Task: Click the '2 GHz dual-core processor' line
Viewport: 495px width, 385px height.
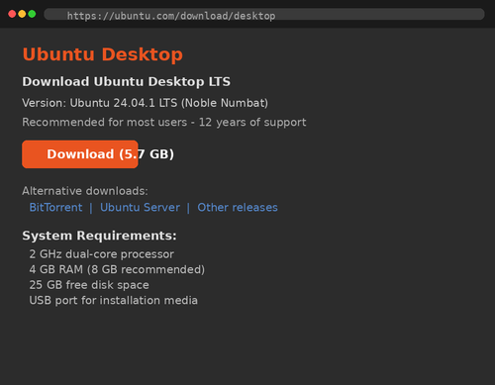Action: tap(102, 254)
